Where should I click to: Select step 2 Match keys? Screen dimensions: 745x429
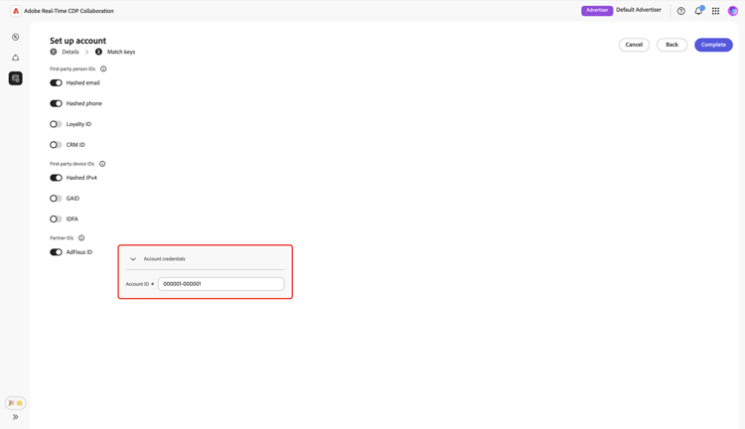[115, 52]
